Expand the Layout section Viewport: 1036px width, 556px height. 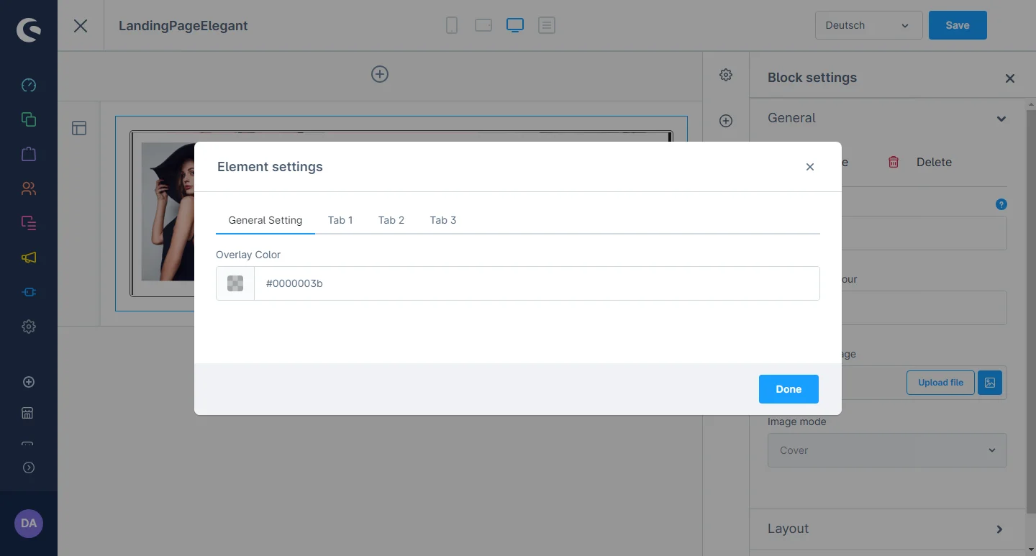coord(999,529)
